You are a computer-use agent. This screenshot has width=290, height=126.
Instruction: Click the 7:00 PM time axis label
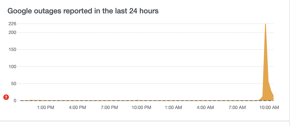110,107
